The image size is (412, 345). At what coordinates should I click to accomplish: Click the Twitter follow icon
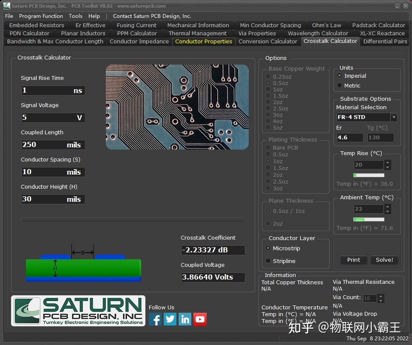click(x=170, y=319)
